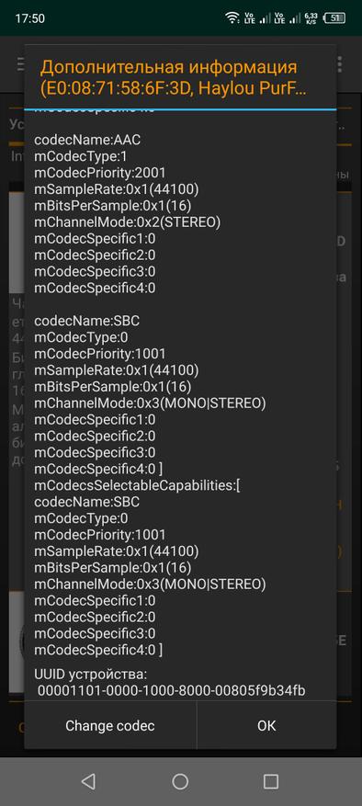Confirm the dialog with OK
This screenshot has height=806, width=362.
(266, 725)
